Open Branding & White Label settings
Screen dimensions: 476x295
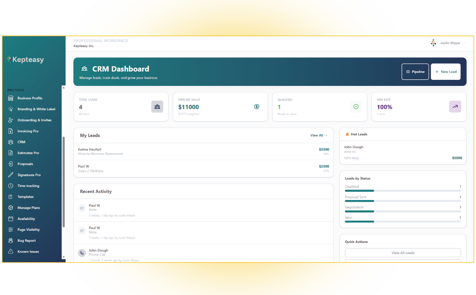click(x=10, y=109)
